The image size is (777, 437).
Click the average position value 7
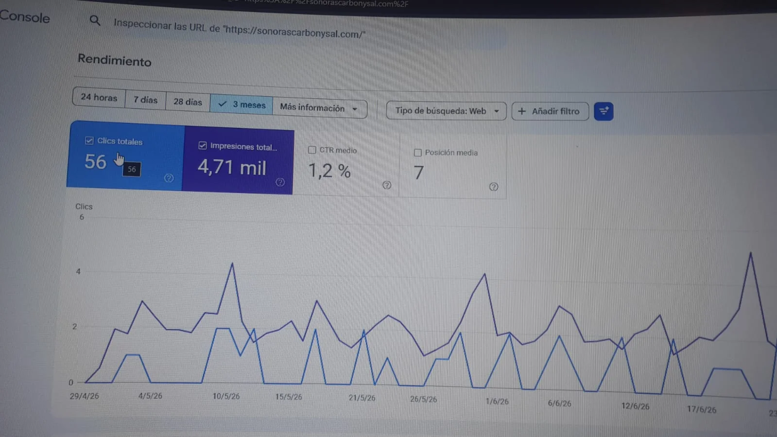tap(418, 173)
